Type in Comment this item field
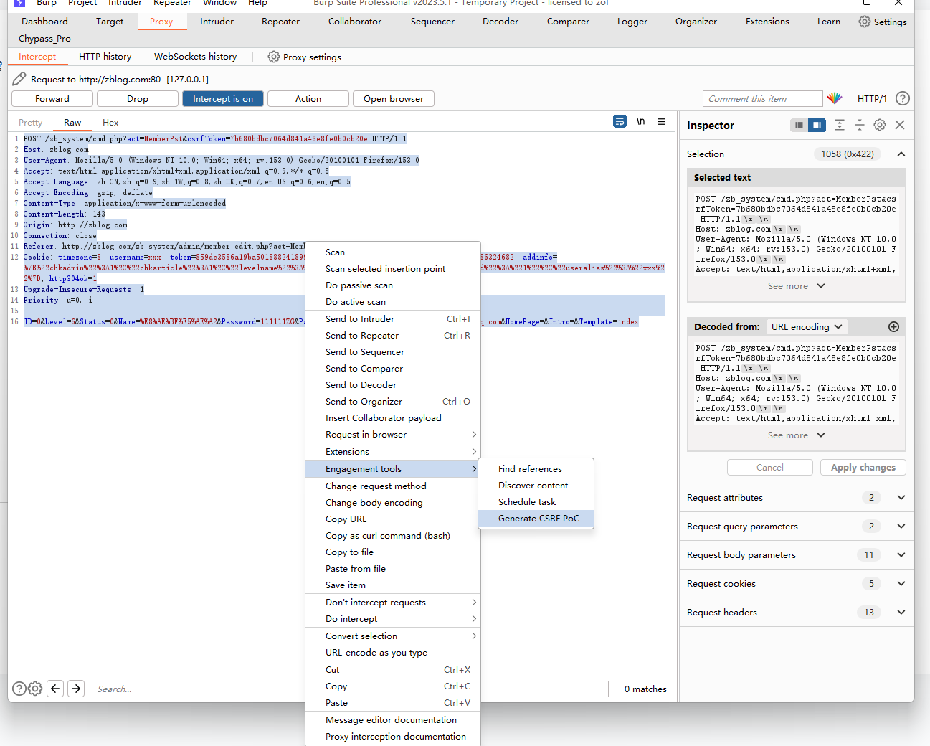The image size is (930, 746). tap(762, 99)
